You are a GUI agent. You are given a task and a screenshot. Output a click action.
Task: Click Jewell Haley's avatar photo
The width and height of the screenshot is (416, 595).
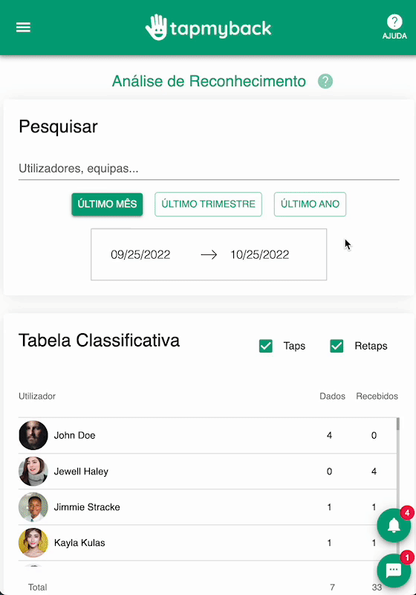[33, 472]
